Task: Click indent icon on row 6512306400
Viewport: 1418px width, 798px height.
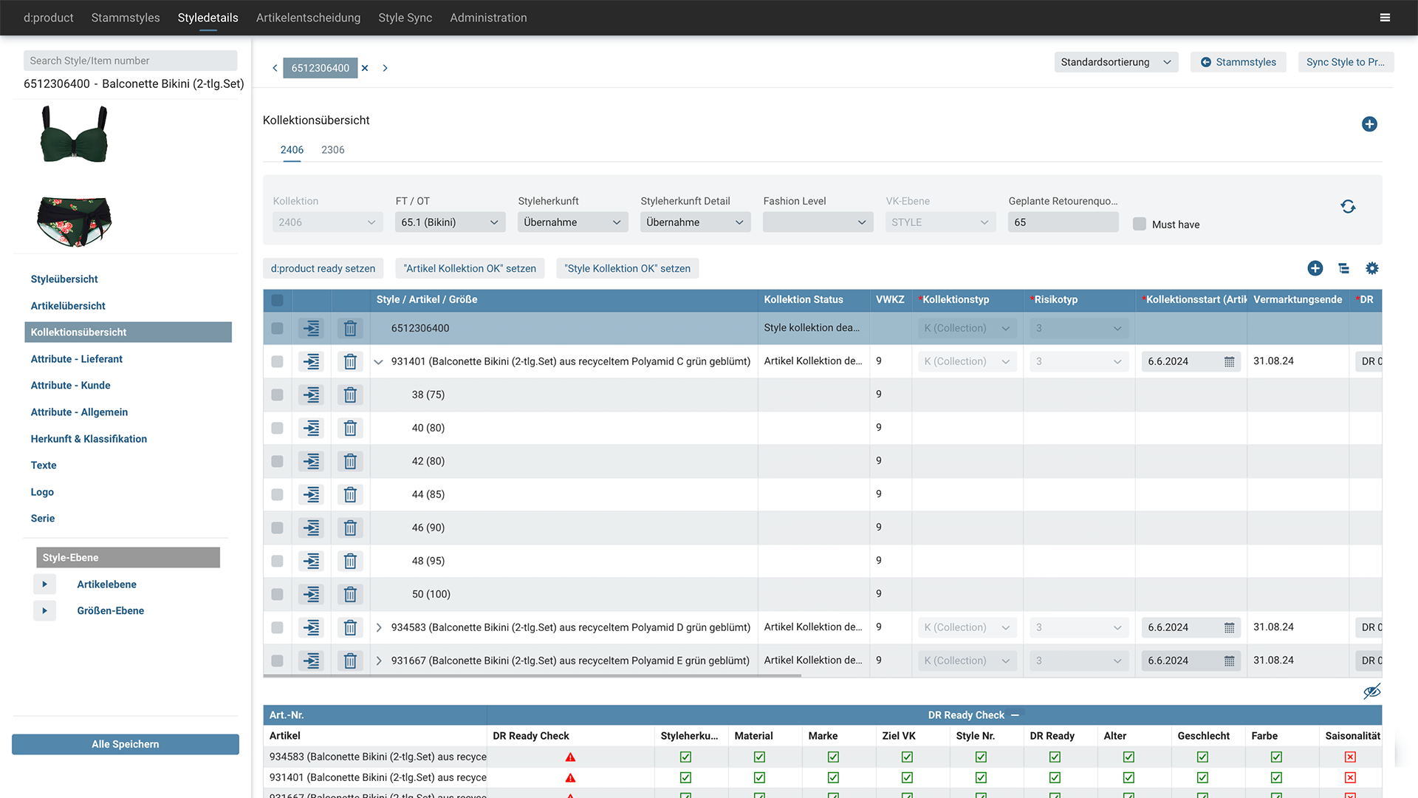Action: click(x=312, y=328)
